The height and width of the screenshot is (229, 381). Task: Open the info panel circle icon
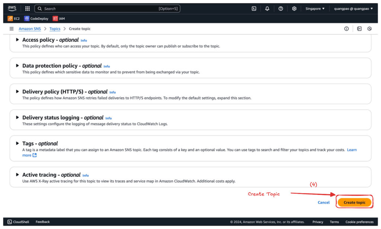click(x=346, y=29)
